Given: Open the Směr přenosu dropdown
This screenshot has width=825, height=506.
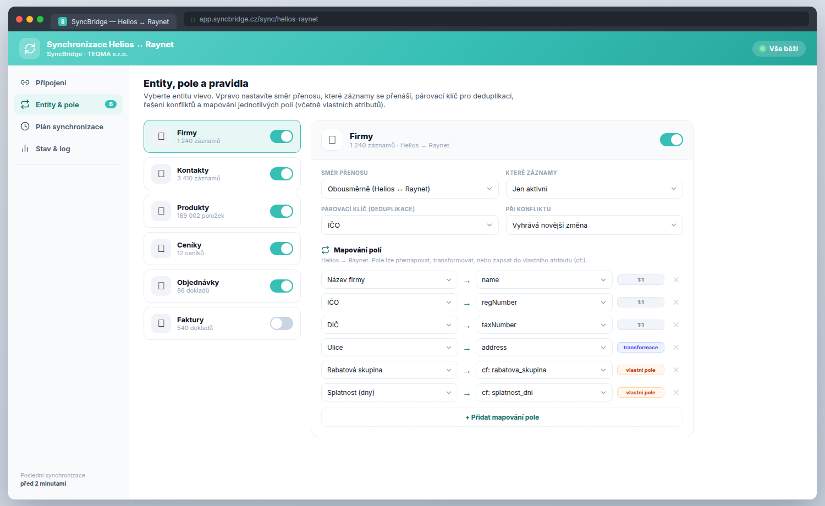Looking at the screenshot, I should [x=410, y=189].
